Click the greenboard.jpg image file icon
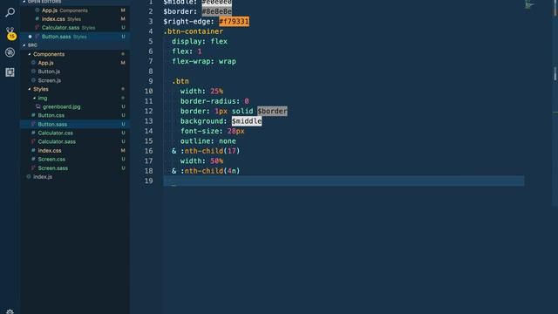The height and width of the screenshot is (314, 558). tap(37, 106)
